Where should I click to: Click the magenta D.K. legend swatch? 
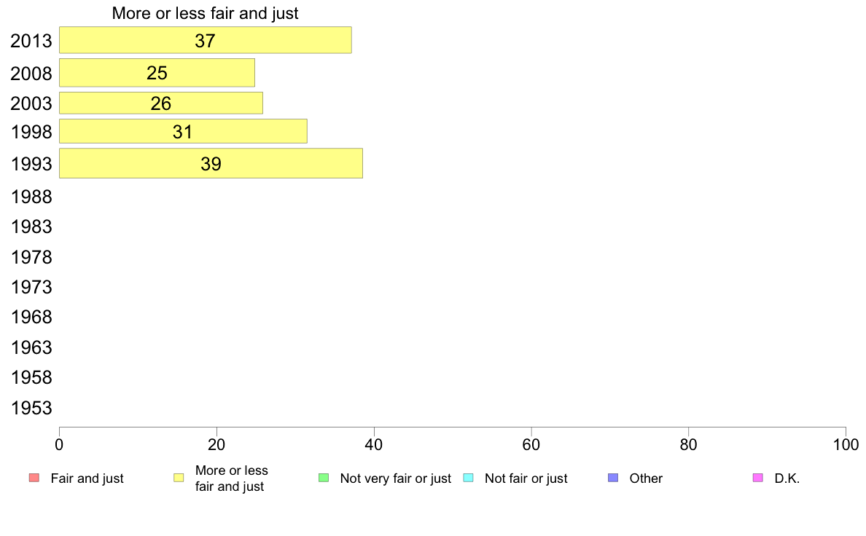[x=758, y=478]
